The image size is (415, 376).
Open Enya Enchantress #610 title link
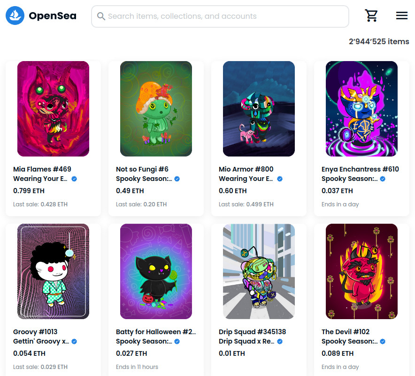tap(360, 169)
